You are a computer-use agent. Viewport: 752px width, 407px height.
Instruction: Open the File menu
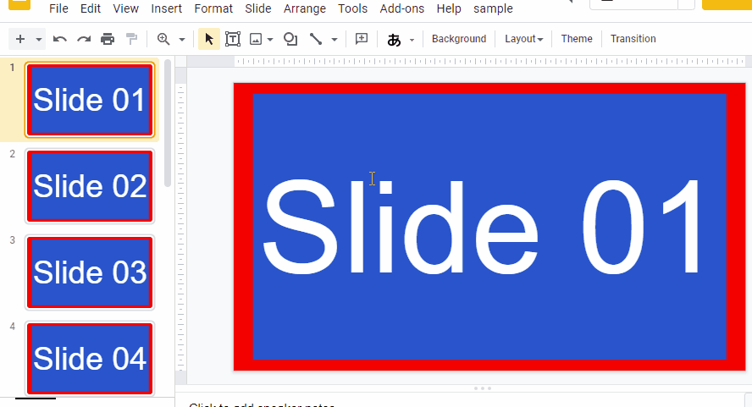58,8
